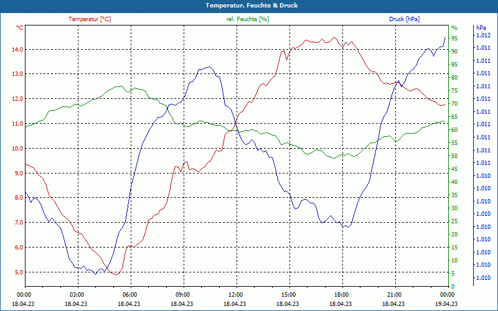Click the 1.012 pressure axis value
This screenshot has height=311, width=498.
pyautogui.click(x=483, y=35)
